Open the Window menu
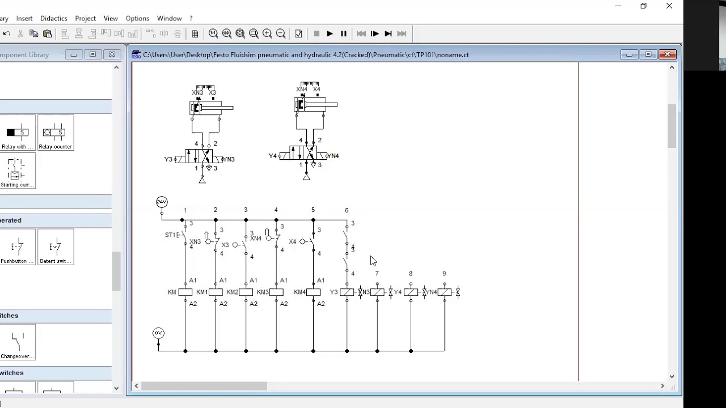Viewport: 726px width, 408px height. (x=170, y=18)
